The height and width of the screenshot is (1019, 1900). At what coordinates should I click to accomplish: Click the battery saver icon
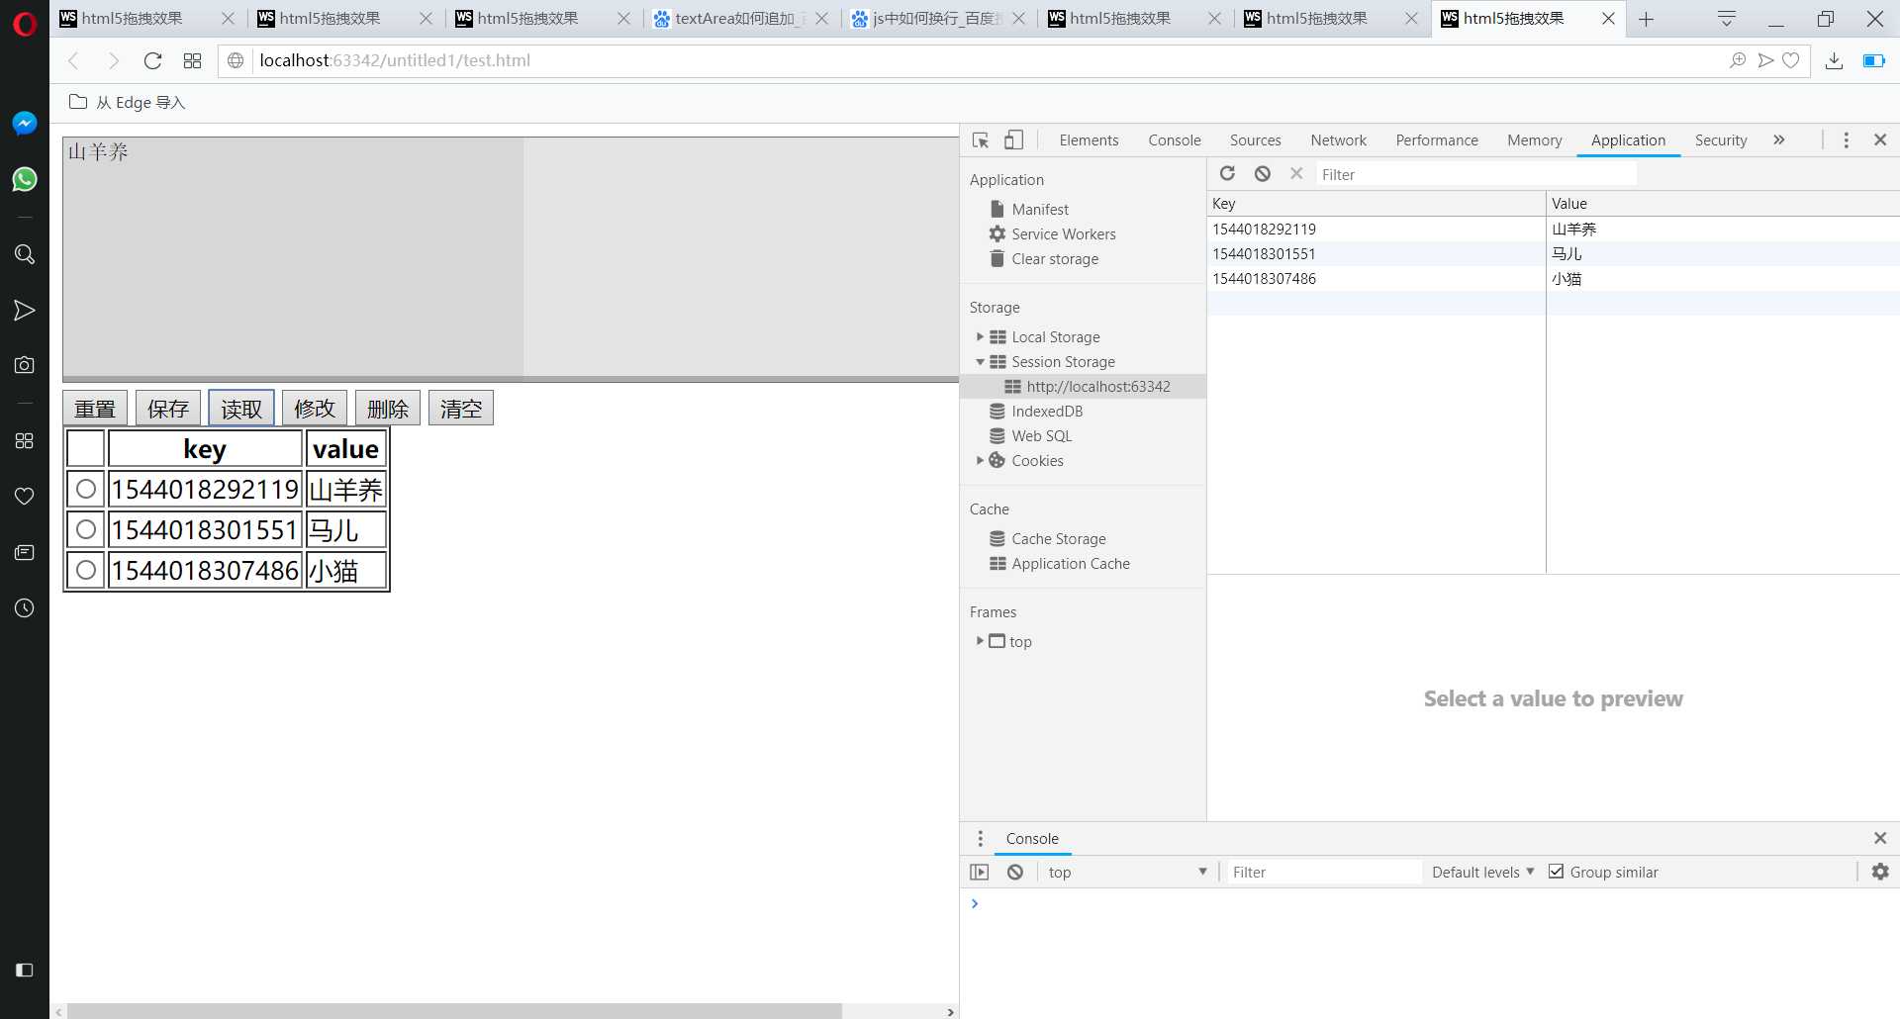pos(1873,61)
